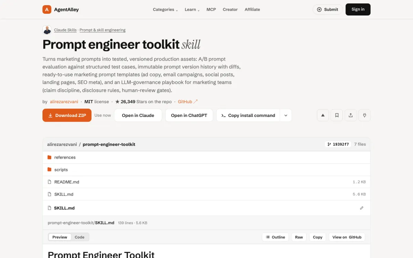Upvote the skill with triangle icon
Screen dimensions: 413x258
pos(323,115)
